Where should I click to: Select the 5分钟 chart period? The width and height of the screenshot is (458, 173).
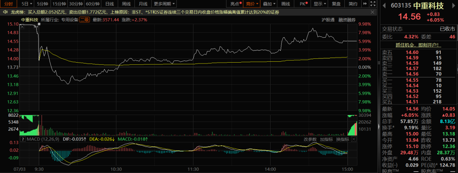[42, 4]
